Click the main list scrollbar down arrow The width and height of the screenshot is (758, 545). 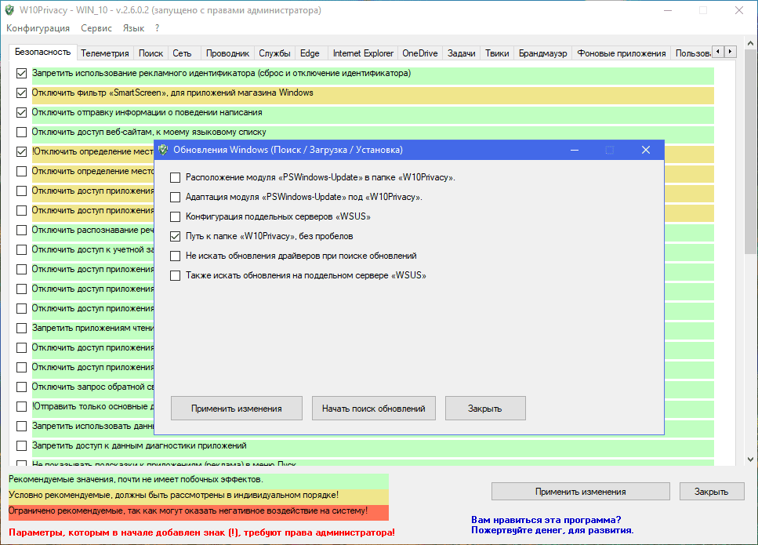(750, 460)
